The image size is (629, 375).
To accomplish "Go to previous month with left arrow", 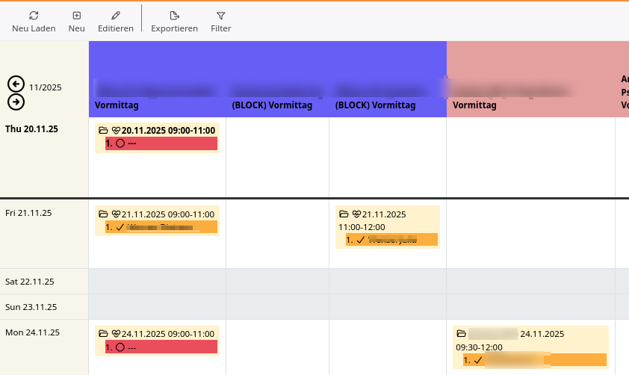I will coord(16,84).
